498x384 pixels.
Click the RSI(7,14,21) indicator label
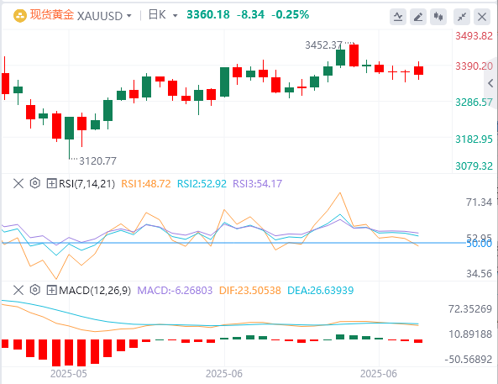86,184
